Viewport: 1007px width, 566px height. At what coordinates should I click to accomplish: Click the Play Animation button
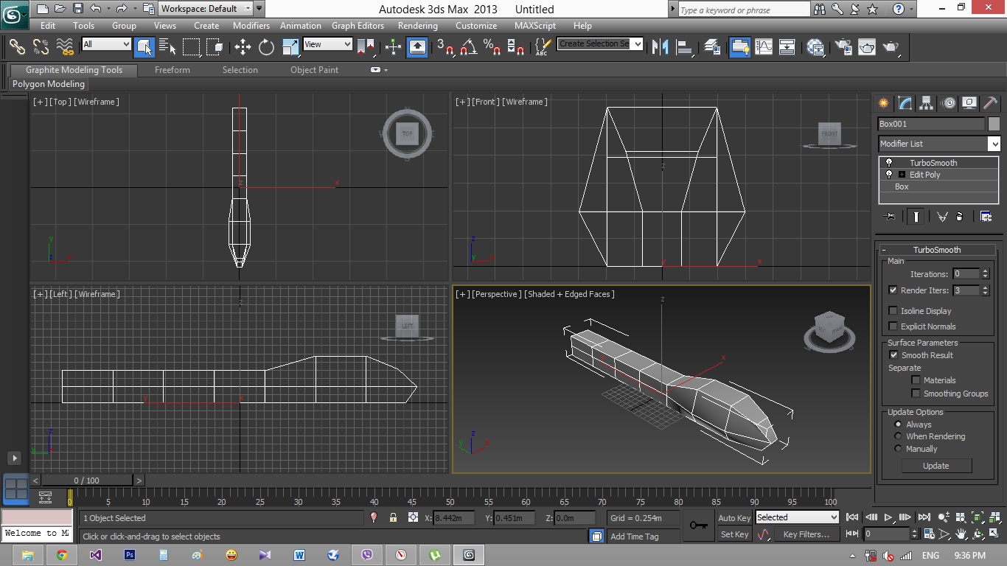coord(888,517)
